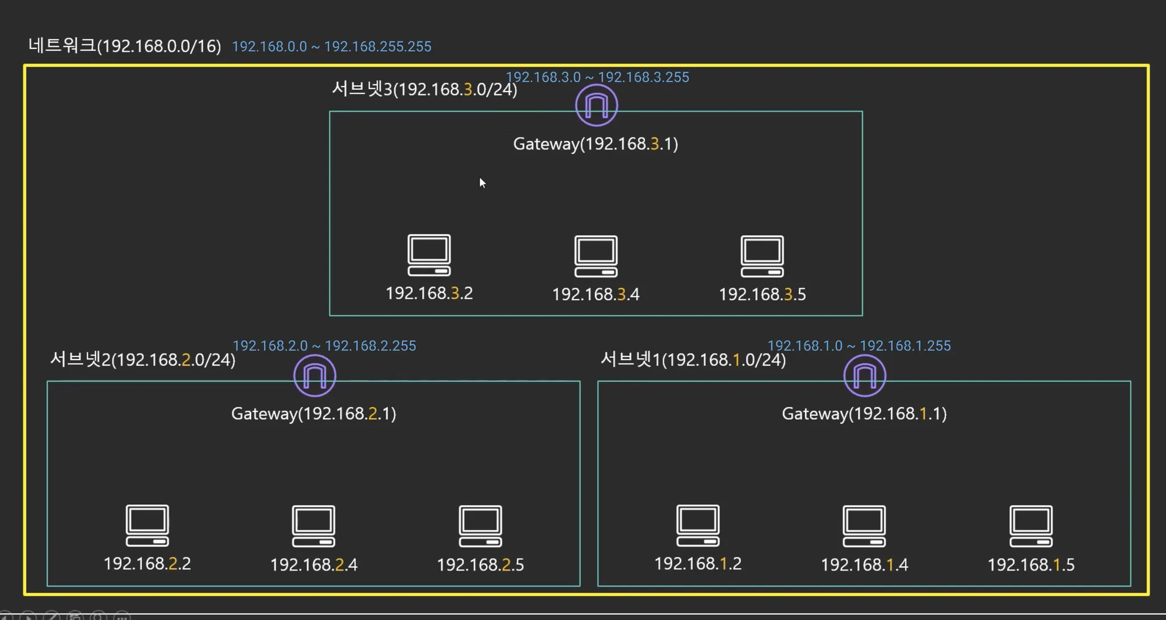This screenshot has height=620, width=1166.
Task: Click the Gateway(192.168.3.1) label
Action: [596, 144]
